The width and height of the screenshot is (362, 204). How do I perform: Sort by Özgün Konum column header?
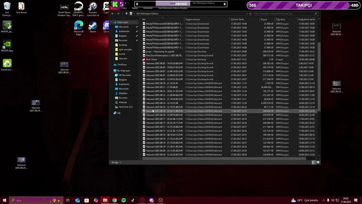tap(207, 19)
